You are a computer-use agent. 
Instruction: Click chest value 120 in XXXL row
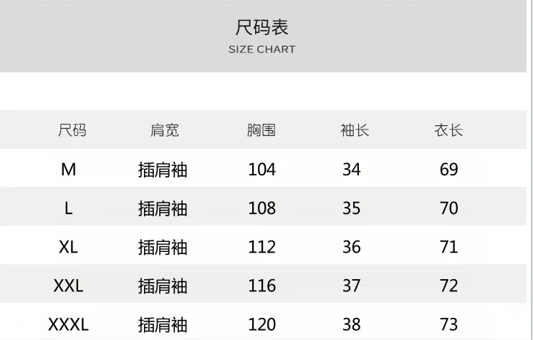(x=261, y=324)
